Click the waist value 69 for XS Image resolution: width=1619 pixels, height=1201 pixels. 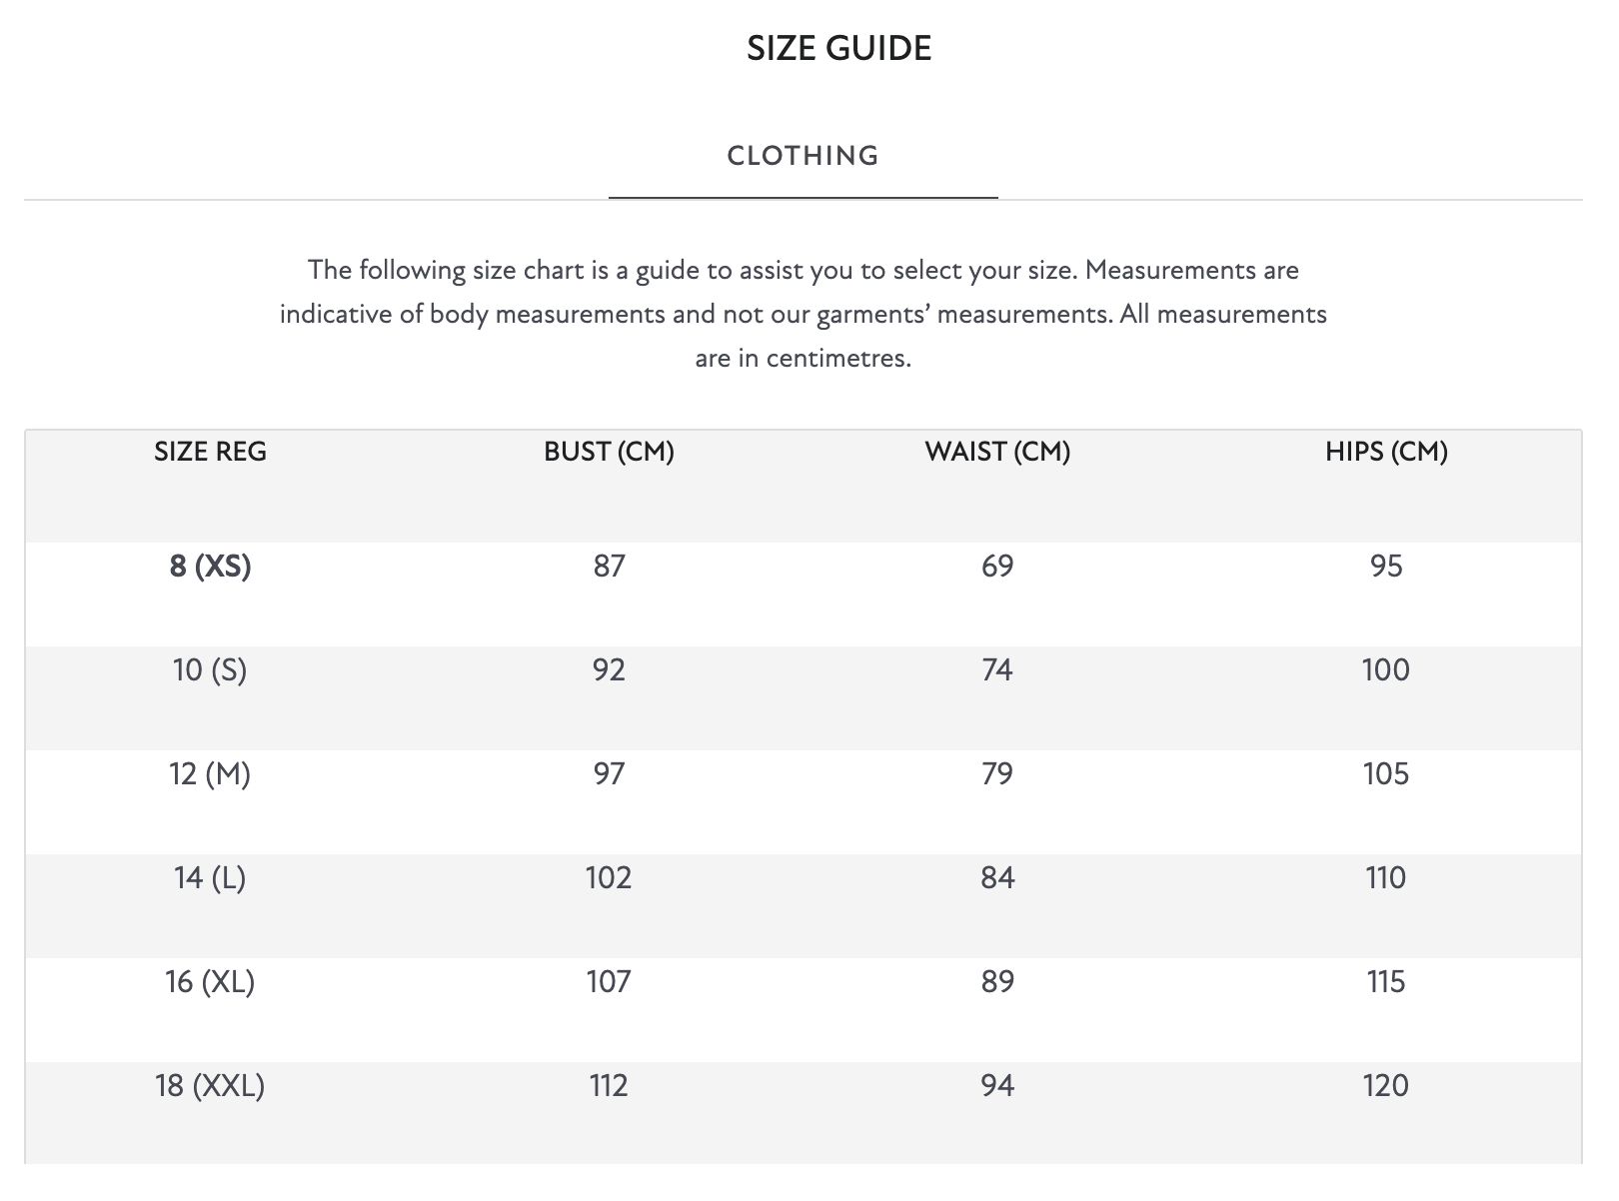click(997, 567)
